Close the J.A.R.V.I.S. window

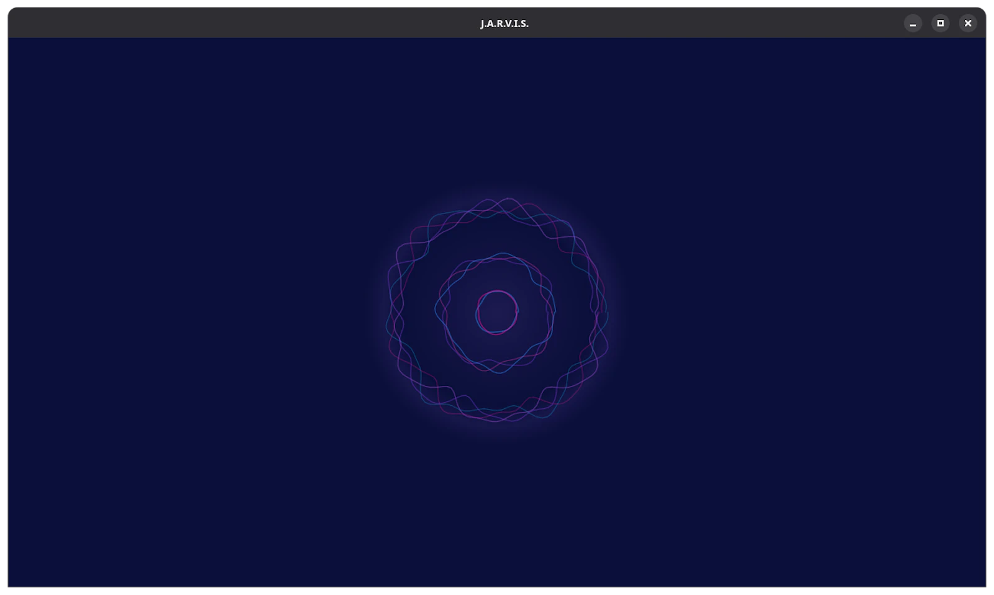click(968, 24)
